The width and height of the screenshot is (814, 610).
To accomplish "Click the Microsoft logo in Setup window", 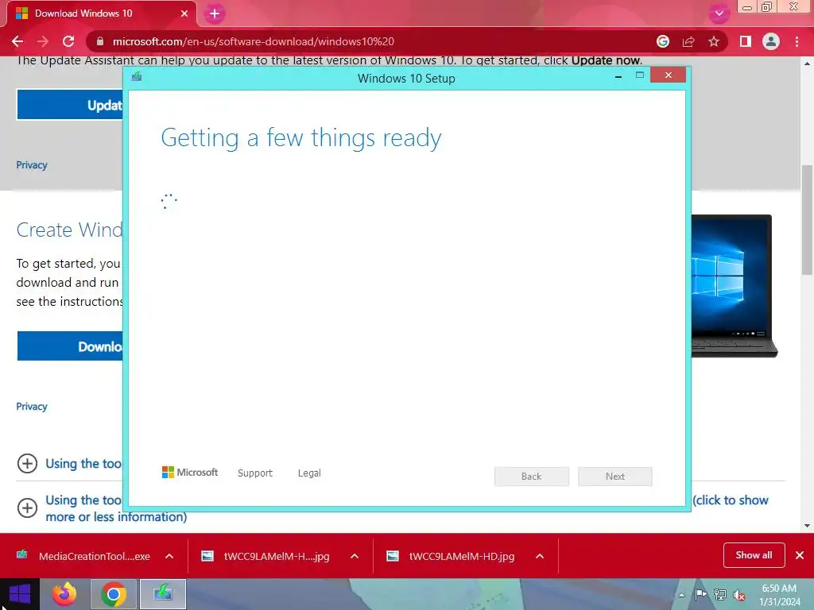I will tap(190, 473).
